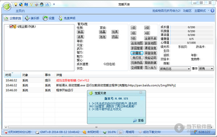
Task: Click the 拍卖物百元折月给力2! link
Action: click(166, 11)
